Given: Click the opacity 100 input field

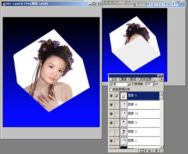Looking at the screenshot, I should click(149, 84).
